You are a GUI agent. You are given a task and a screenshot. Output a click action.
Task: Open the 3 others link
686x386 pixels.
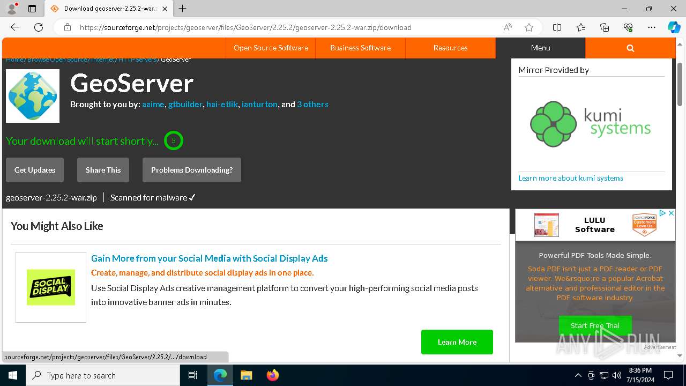pyautogui.click(x=312, y=105)
